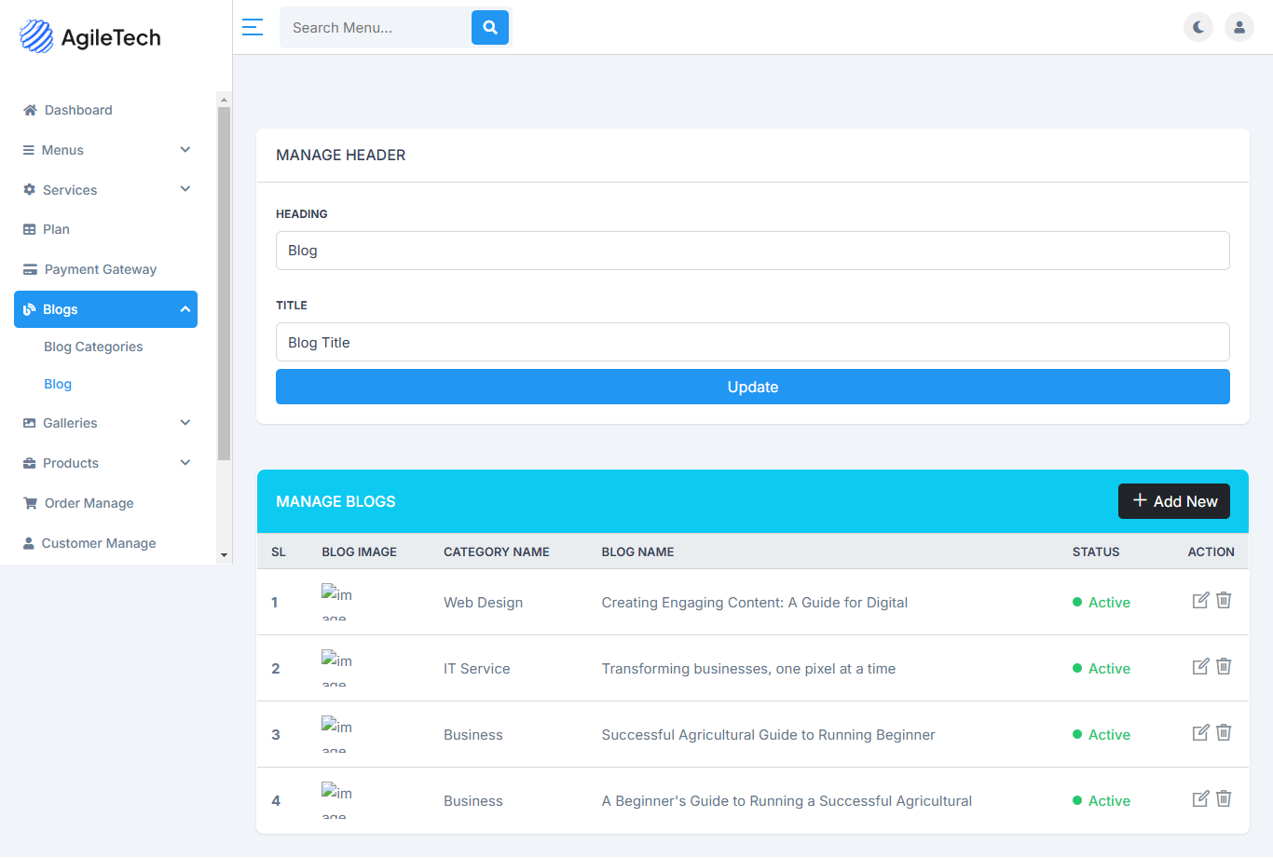Click the Update button
This screenshot has height=858, width=1273.
pyautogui.click(x=753, y=387)
